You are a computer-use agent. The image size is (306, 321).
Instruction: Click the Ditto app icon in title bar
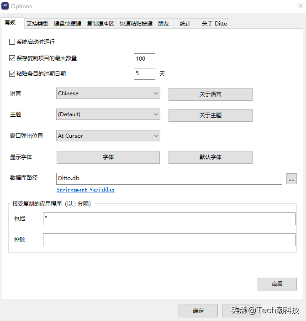click(6, 6)
